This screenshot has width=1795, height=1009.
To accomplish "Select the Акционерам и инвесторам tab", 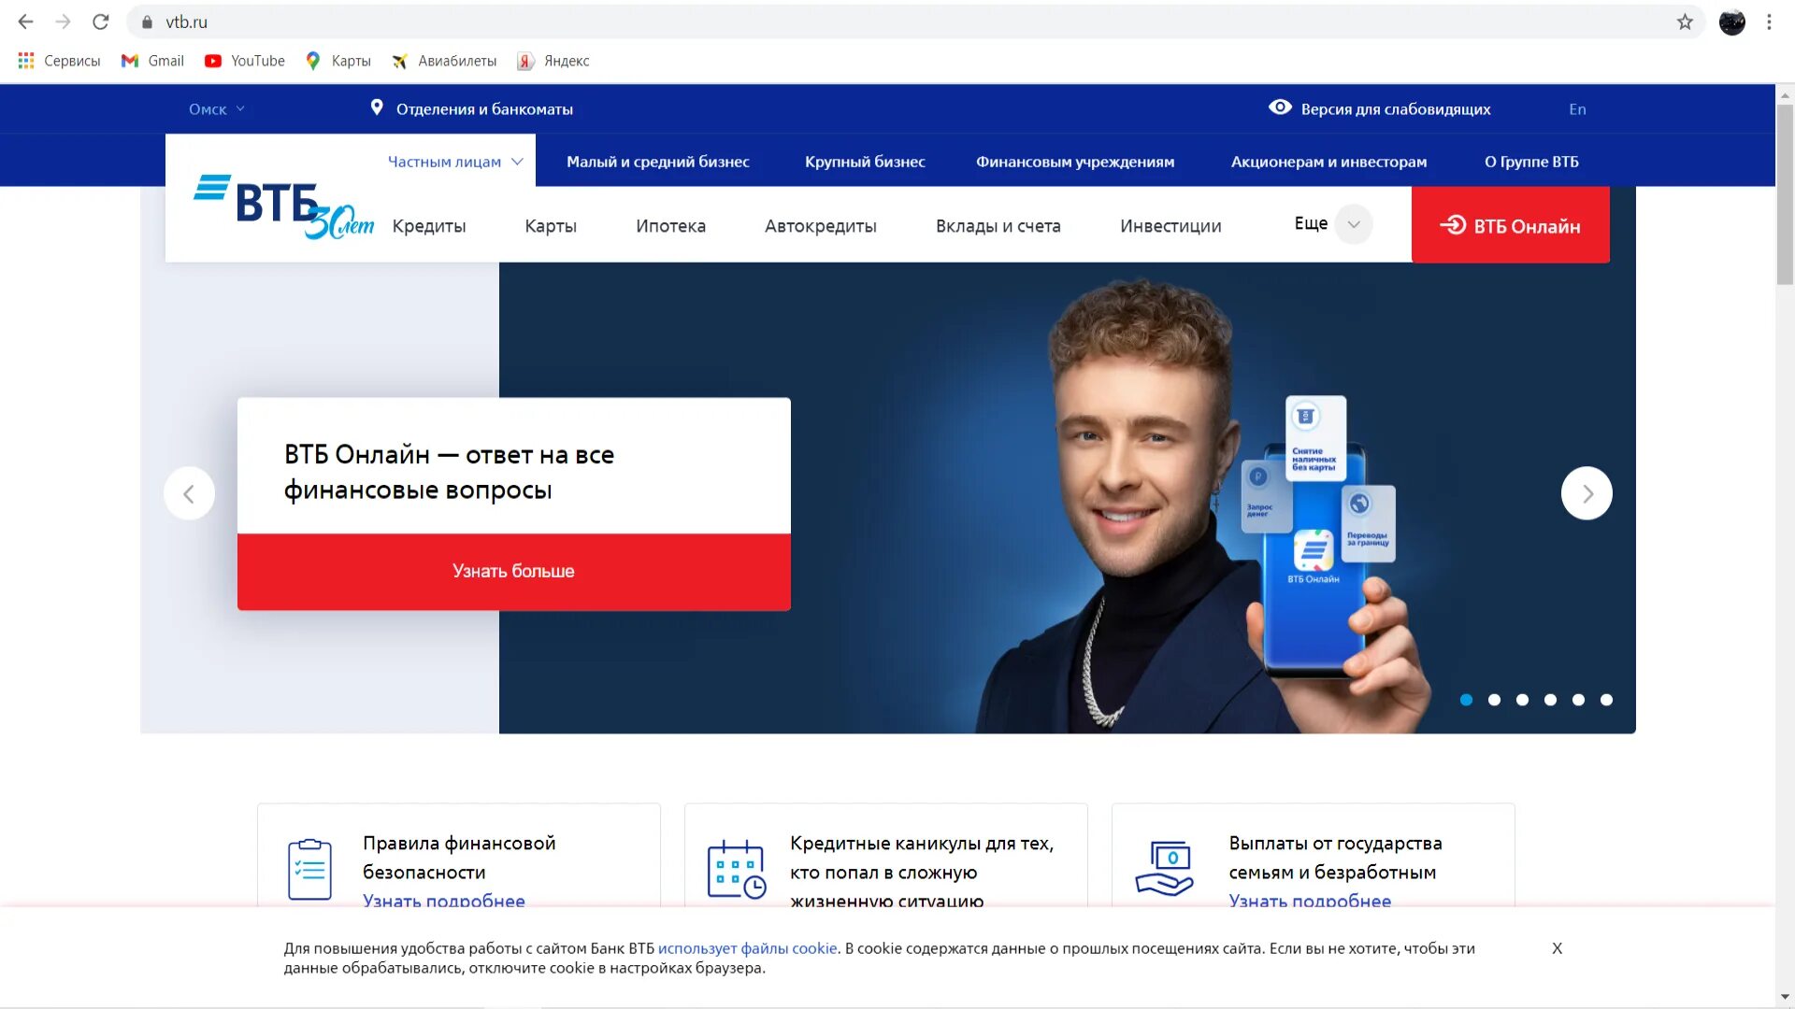I will click(x=1329, y=162).
